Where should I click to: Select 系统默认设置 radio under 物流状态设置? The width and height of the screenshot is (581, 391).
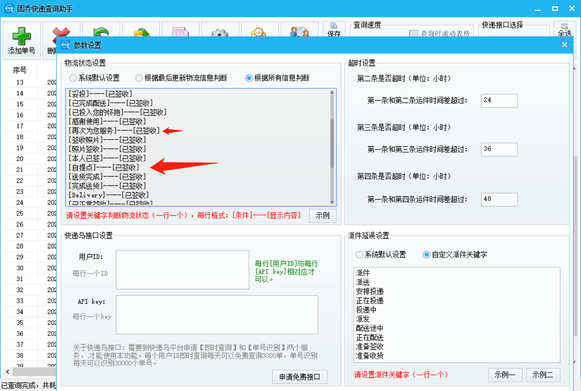tap(73, 78)
